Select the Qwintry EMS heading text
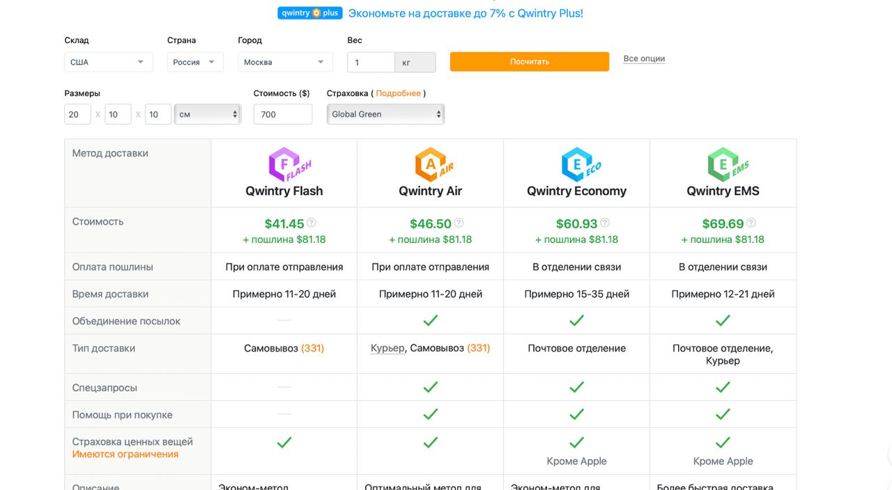Screen dimensions: 892x490 point(723,191)
